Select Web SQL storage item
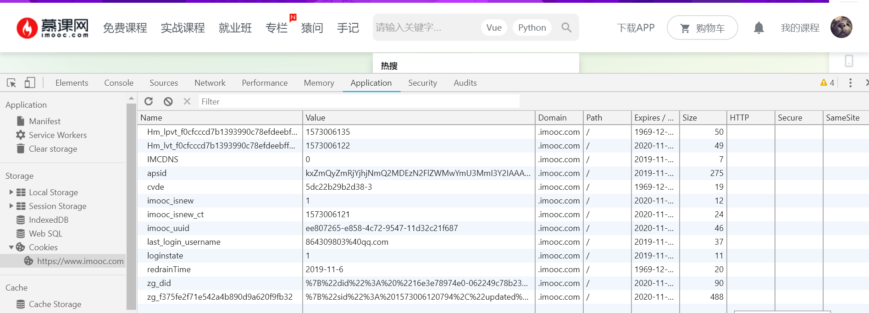 (45, 234)
